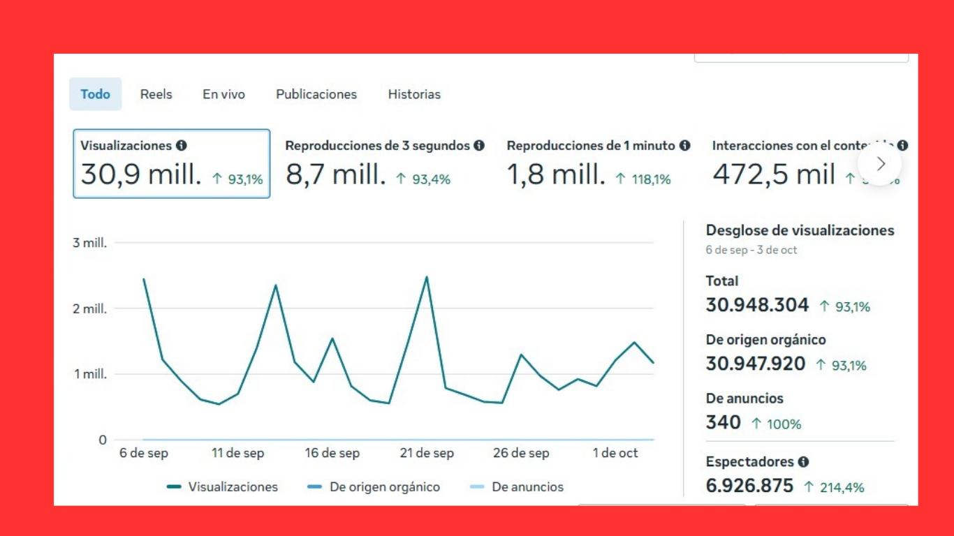Toggle De anuncios legend series
The height and width of the screenshot is (536, 954).
tap(517, 487)
